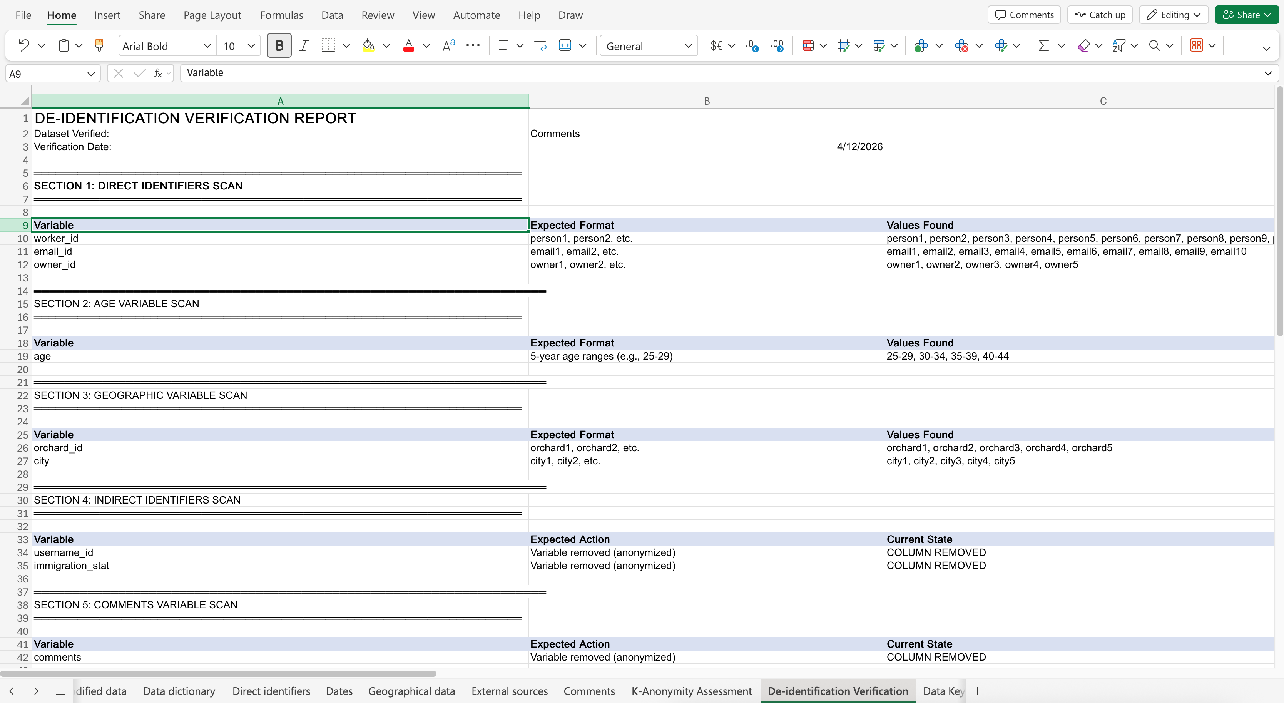Image resolution: width=1284 pixels, height=703 pixels.
Task: Switch to K-Anonymity Assessment sheet tab
Action: point(691,691)
